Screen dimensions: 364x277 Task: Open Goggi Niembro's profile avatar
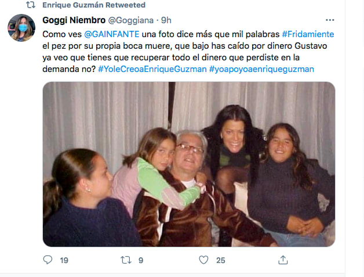tap(21, 28)
